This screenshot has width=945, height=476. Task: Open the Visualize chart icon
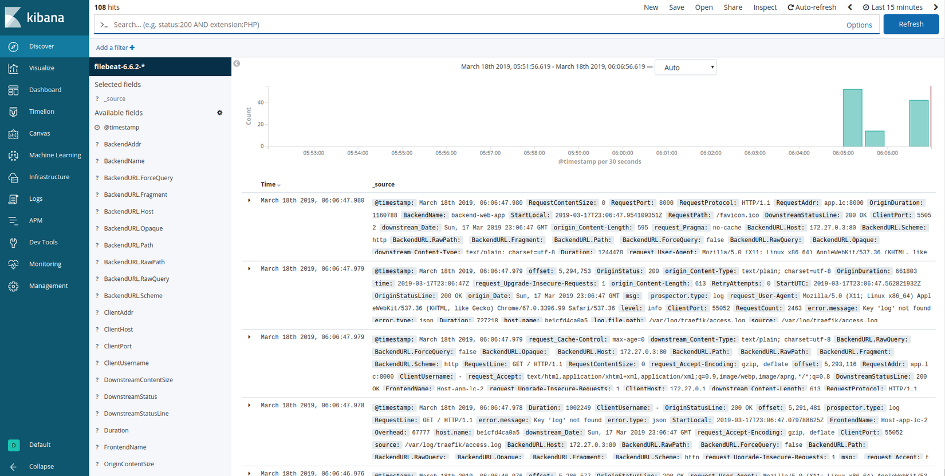pyautogui.click(x=13, y=68)
